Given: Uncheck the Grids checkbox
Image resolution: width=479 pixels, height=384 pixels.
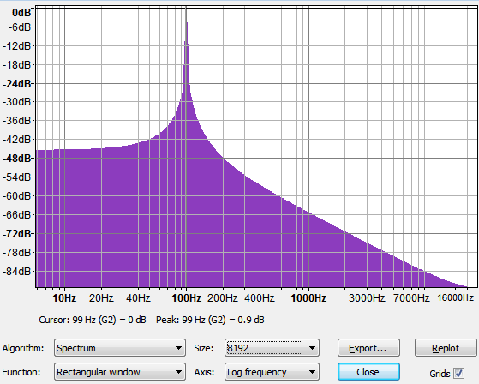Looking at the screenshot, I should [458, 373].
